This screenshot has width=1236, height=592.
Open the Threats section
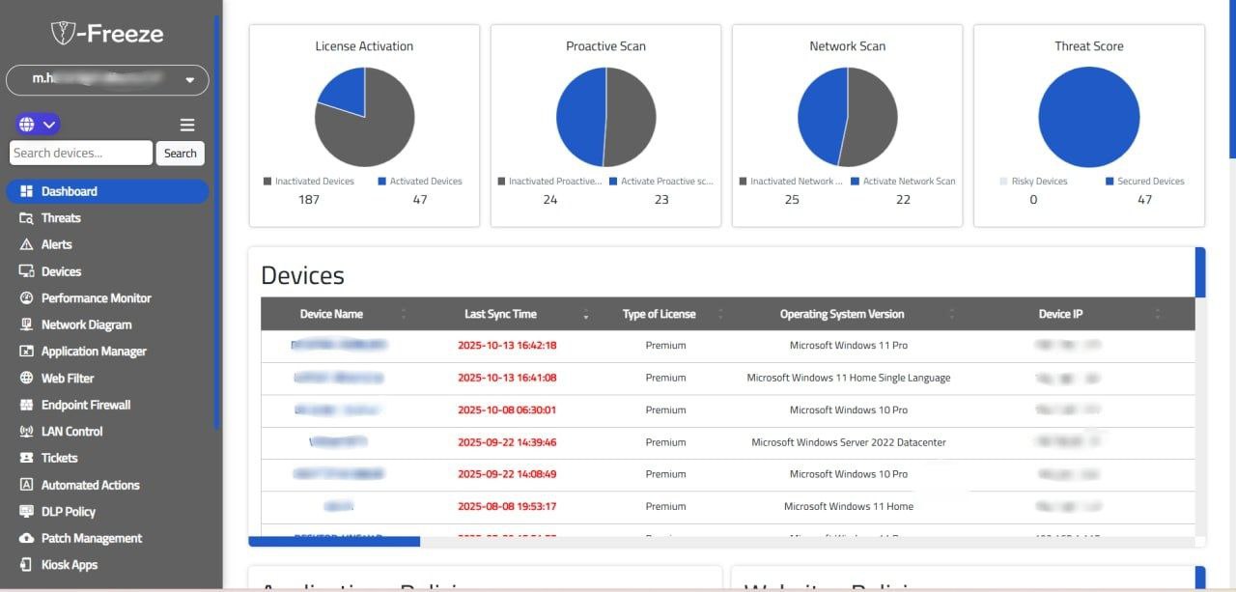[60, 217]
